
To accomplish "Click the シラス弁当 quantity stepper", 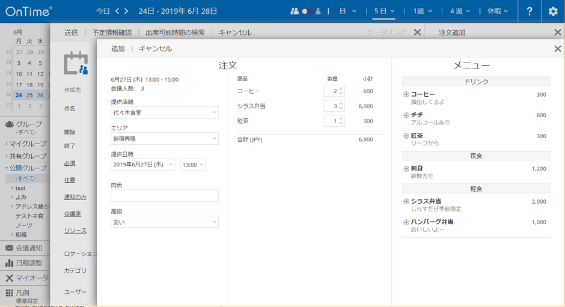I will point(341,106).
